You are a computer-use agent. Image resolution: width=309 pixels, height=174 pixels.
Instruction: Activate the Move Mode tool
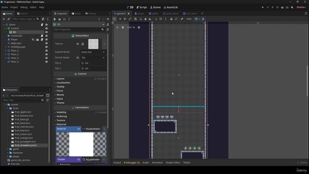(120, 19)
